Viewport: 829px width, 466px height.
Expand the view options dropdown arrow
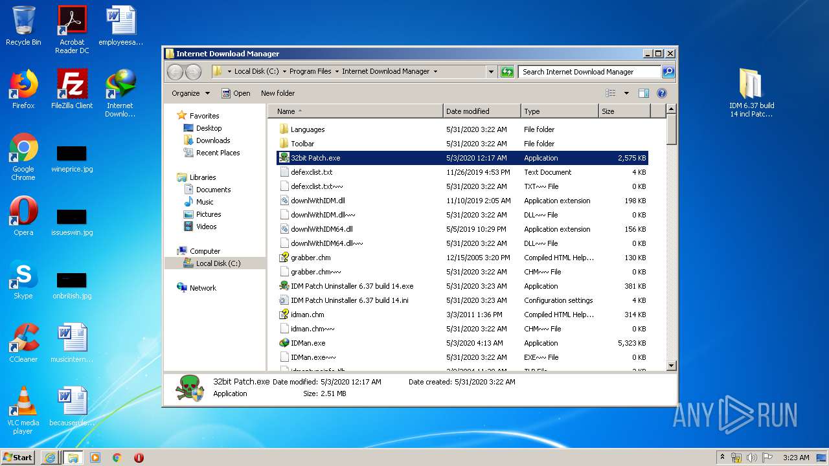(626, 93)
